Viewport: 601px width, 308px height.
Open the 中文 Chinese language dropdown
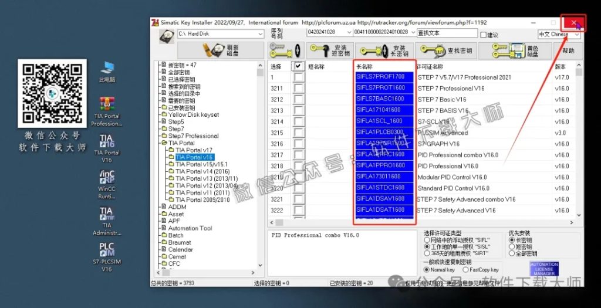(x=577, y=35)
